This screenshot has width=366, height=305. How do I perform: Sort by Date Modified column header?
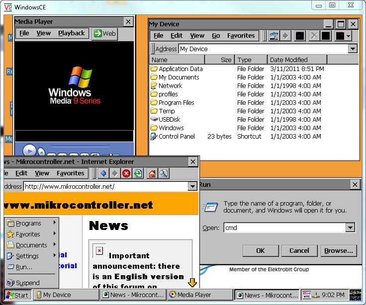click(297, 60)
